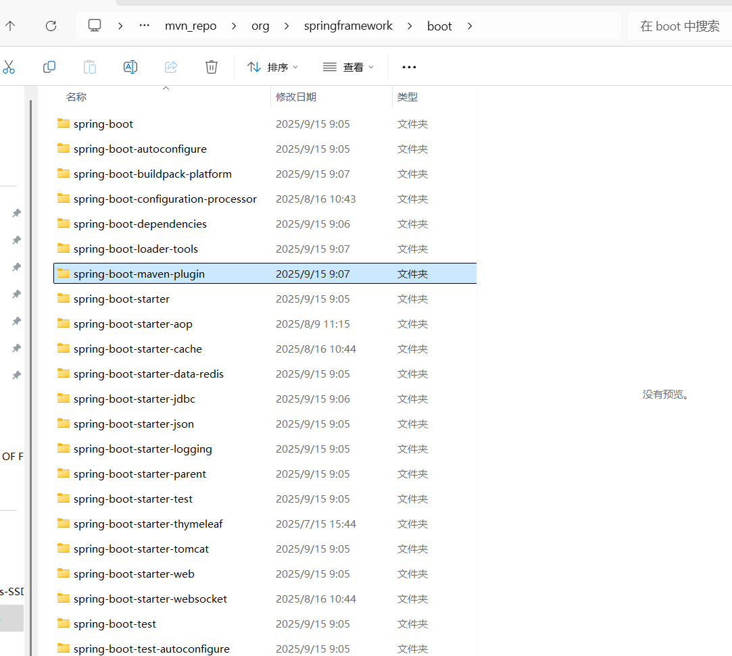This screenshot has width=732, height=656.
Task: Open the 排序 sort dropdown
Action: point(272,67)
